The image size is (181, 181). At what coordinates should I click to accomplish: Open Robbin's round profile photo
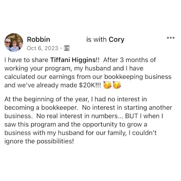14,43
